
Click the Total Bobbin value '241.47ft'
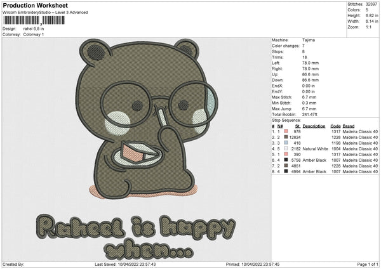[x=310, y=114]
